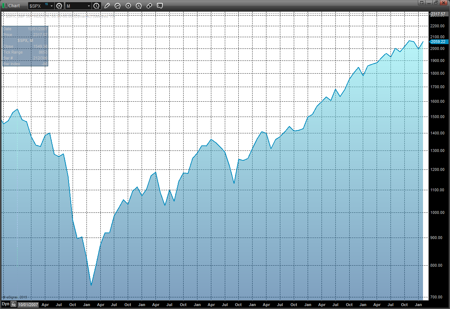This screenshot has height=309, width=450.
Task: Open the studies chart-line icon
Action: (118, 6)
